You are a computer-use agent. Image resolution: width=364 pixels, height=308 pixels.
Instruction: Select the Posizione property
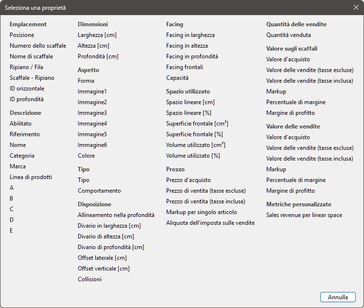[22, 35]
